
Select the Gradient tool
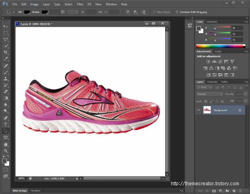[6, 98]
